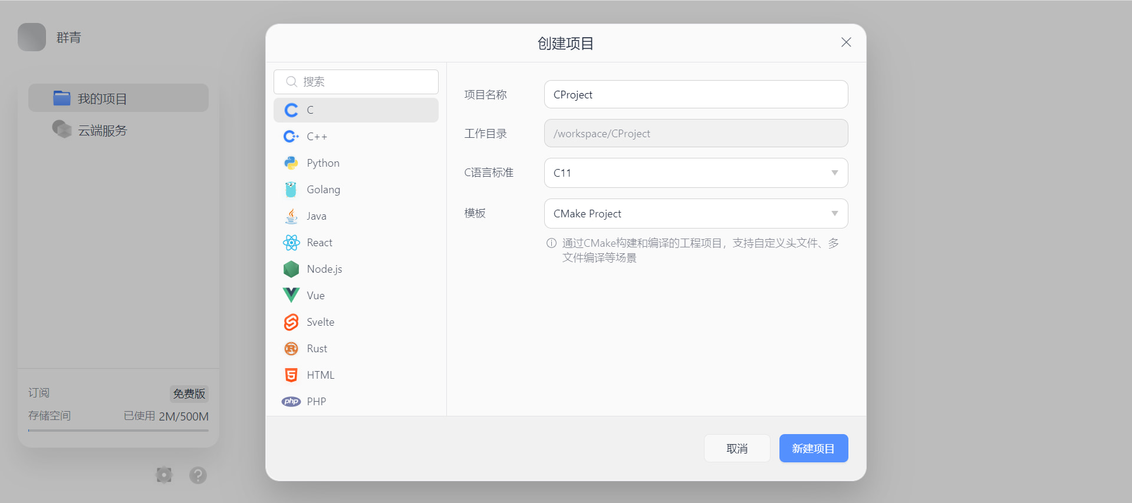Select the Rust gear icon
Viewport: 1132px width, 503px height.
(x=291, y=349)
